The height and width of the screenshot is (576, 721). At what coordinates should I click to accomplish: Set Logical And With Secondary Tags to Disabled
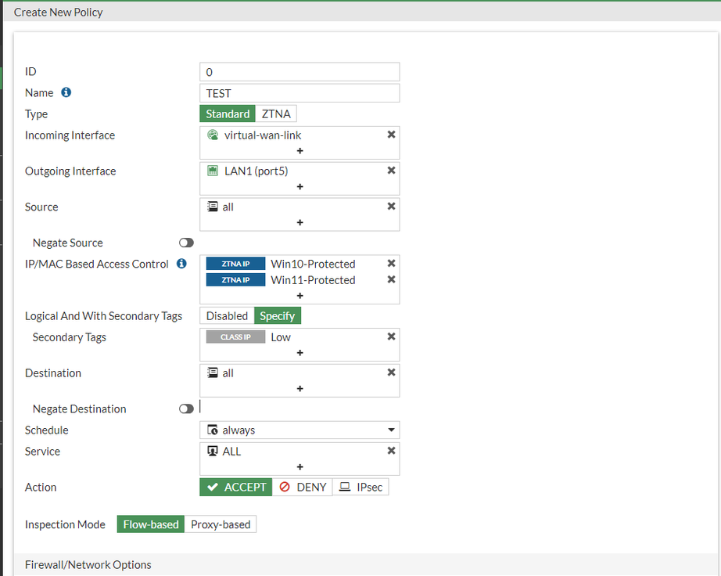tap(227, 316)
